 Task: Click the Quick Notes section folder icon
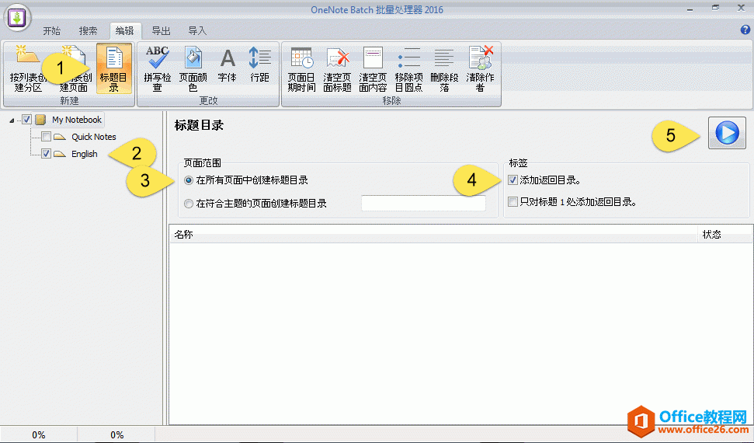(60, 137)
